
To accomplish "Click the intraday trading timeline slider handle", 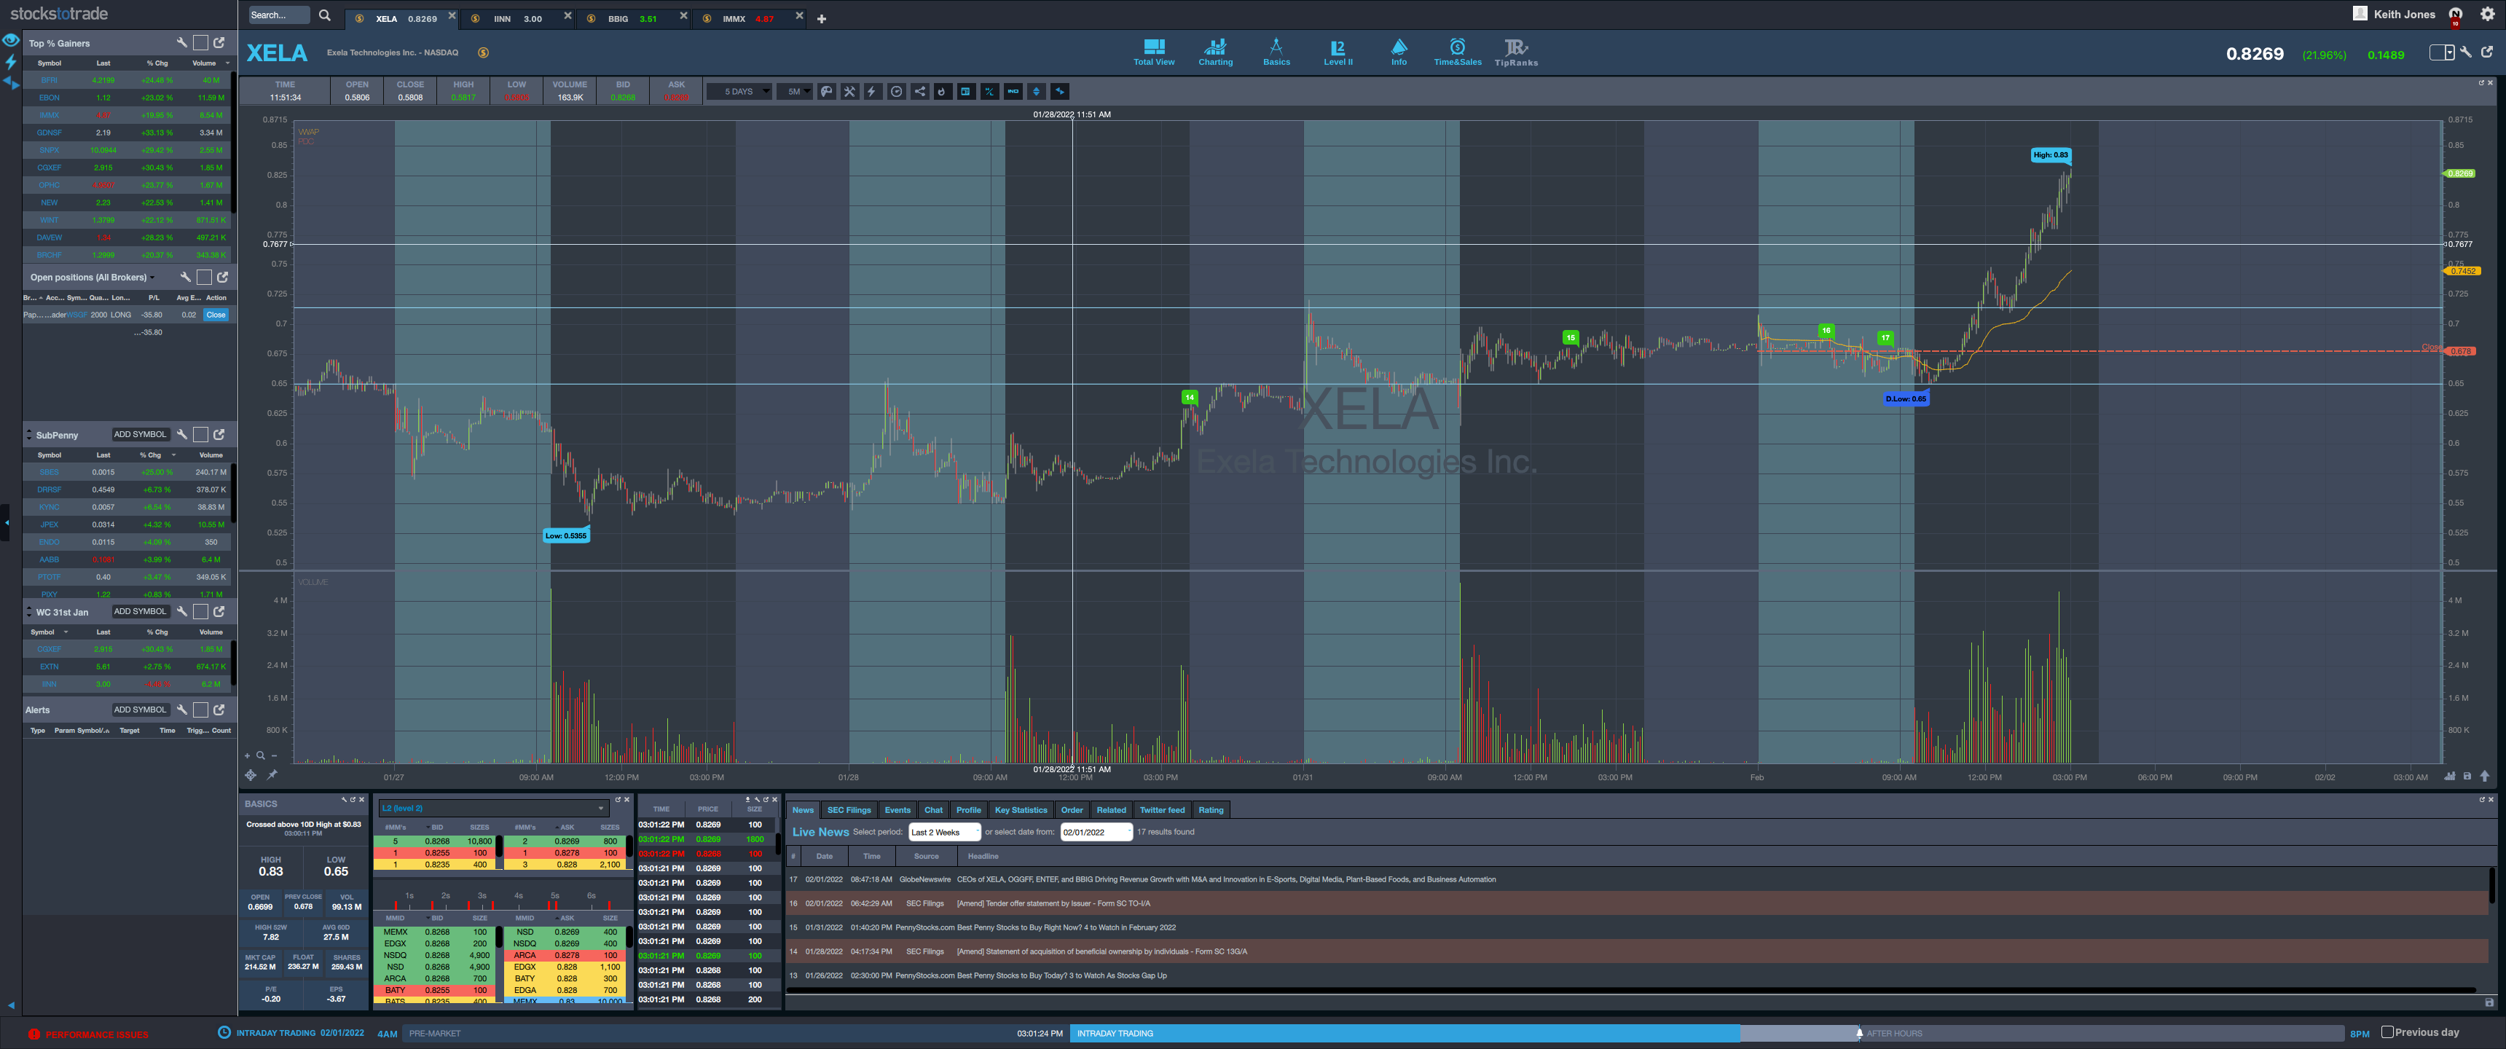I will 1859,1032.
